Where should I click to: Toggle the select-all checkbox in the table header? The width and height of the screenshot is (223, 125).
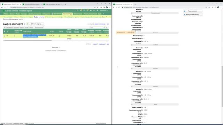pyautogui.click(x=5, y=31)
